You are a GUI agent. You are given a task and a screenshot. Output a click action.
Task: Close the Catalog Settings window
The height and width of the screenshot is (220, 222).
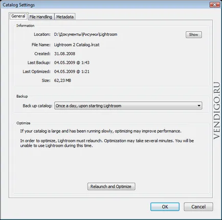click(214, 5)
